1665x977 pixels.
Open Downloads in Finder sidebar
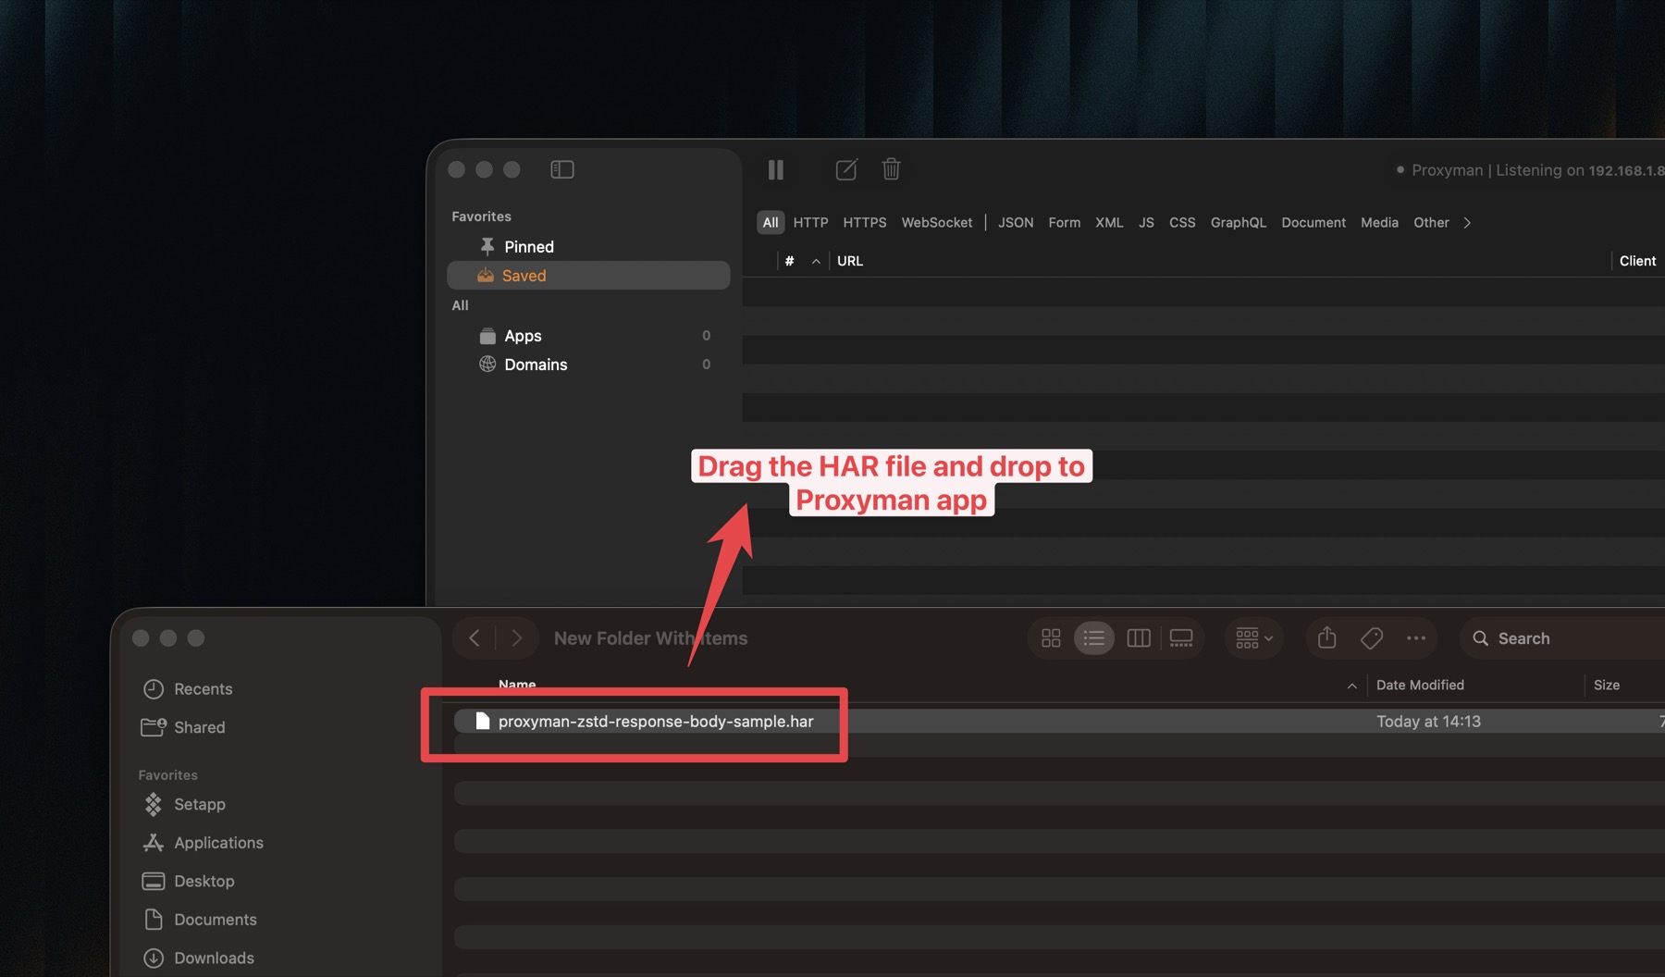pos(214,958)
